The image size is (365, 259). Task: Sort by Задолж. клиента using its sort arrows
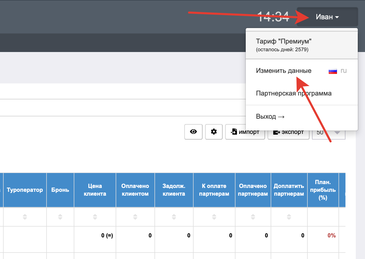coord(174,217)
